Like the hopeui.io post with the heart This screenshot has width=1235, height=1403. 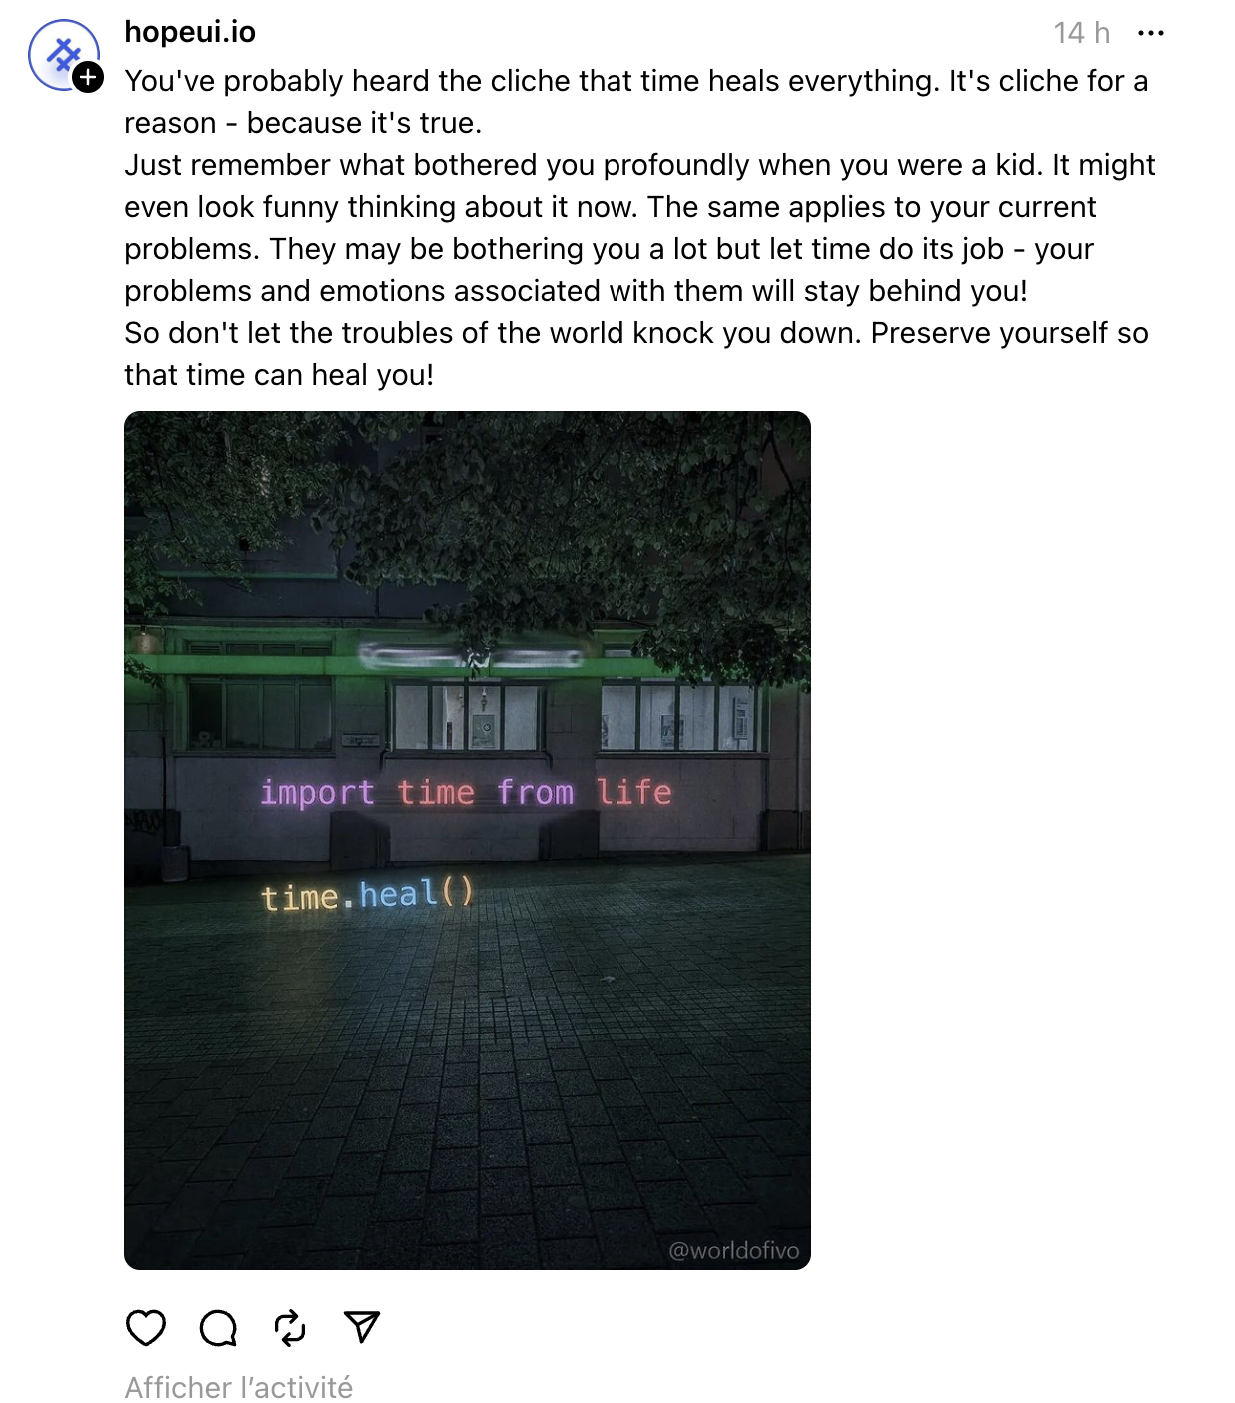point(146,1328)
